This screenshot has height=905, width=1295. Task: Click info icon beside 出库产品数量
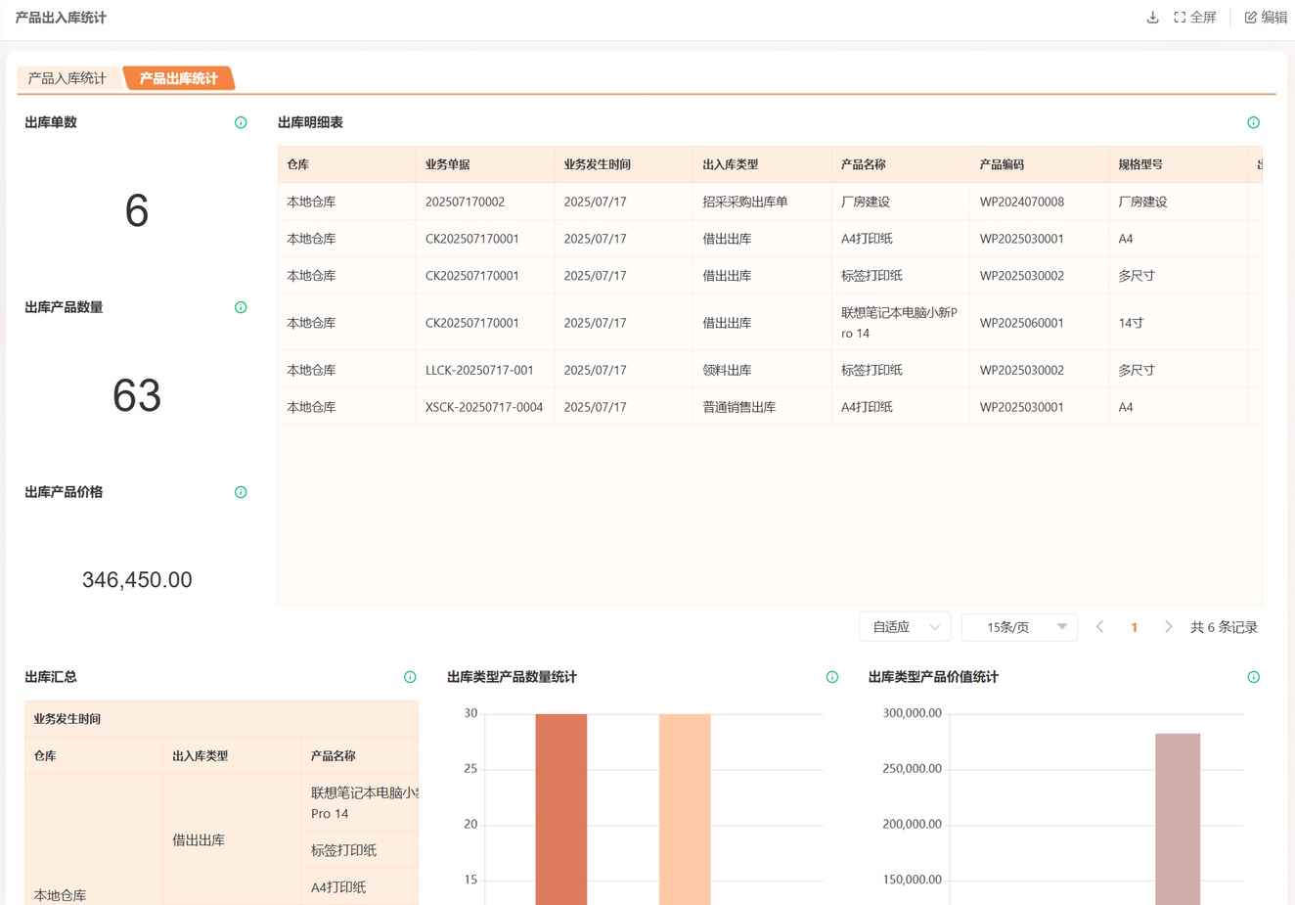pyautogui.click(x=241, y=307)
